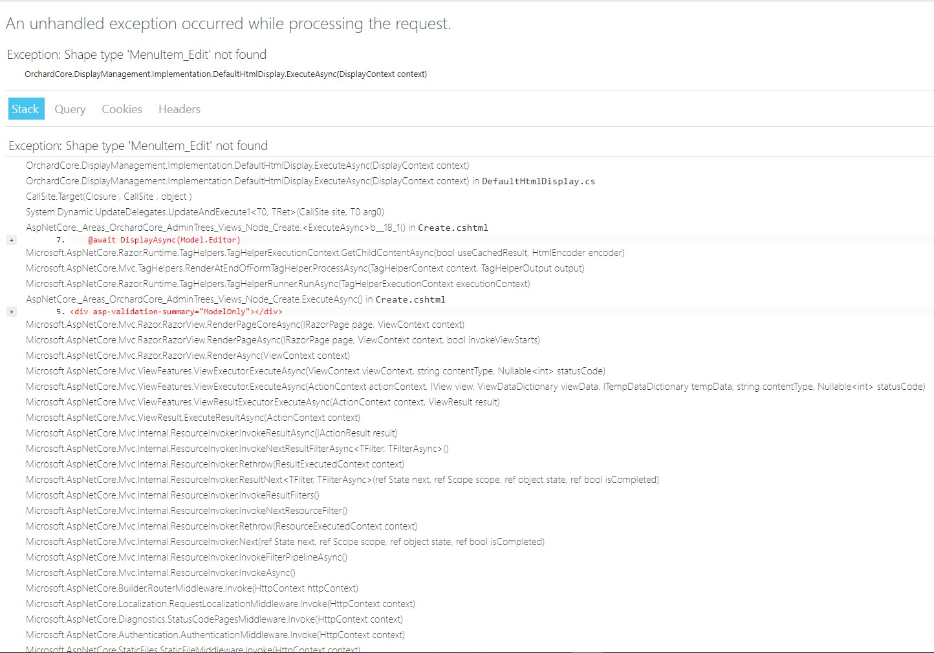Screen dimensions: 934x653
Task: Open the Cookies tab
Action: [x=122, y=109]
